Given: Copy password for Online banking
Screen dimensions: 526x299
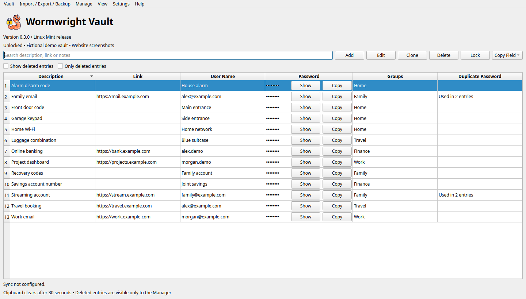Looking at the screenshot, I should pyautogui.click(x=337, y=151).
